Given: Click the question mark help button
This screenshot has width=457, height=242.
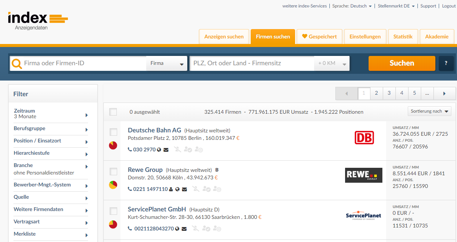Looking at the screenshot, I should [446, 63].
